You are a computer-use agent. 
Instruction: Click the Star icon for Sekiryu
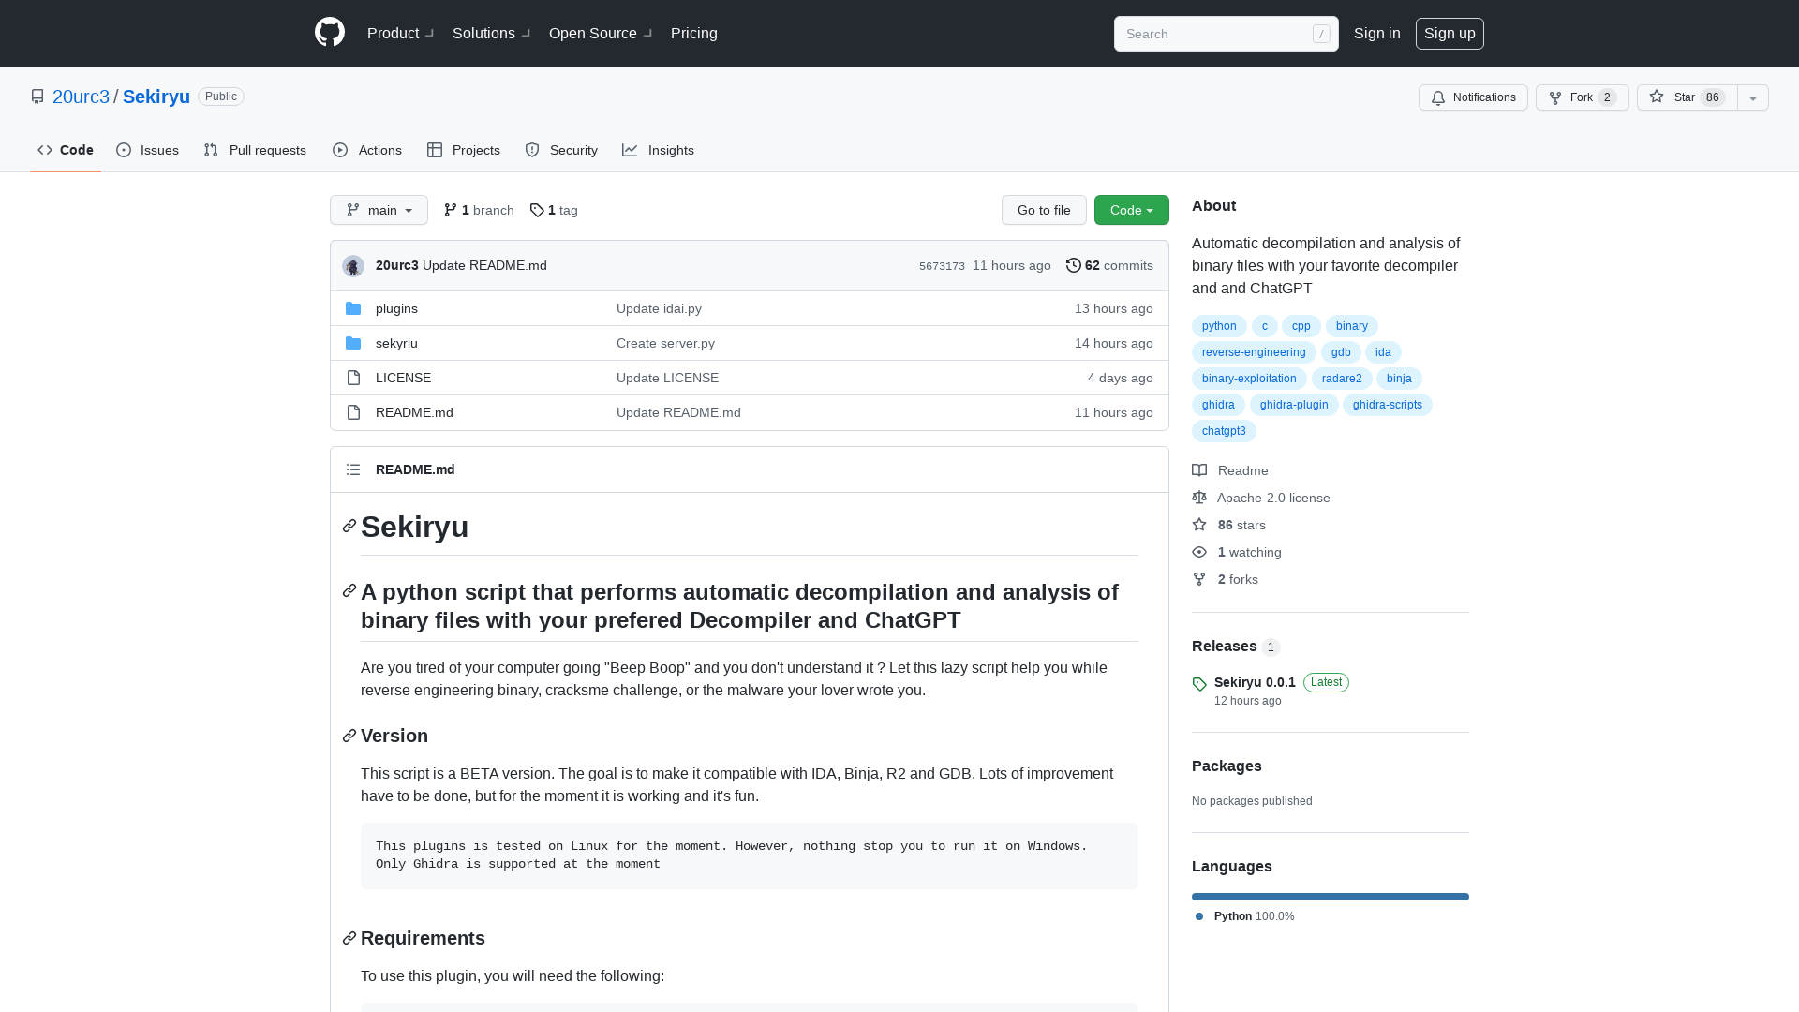[x=1656, y=97]
